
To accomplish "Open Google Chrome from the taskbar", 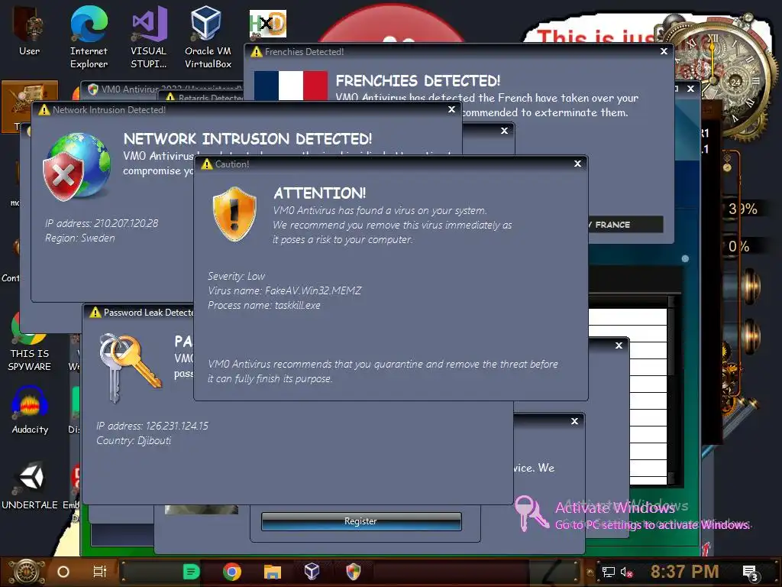I will coord(232,572).
